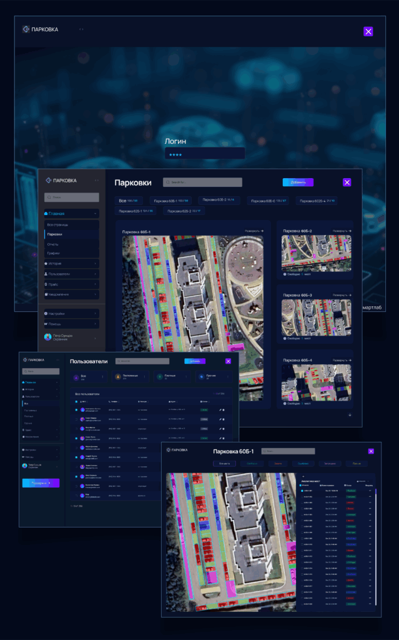Select the Занято tab in Парковка 60Б-1 window

(278, 464)
